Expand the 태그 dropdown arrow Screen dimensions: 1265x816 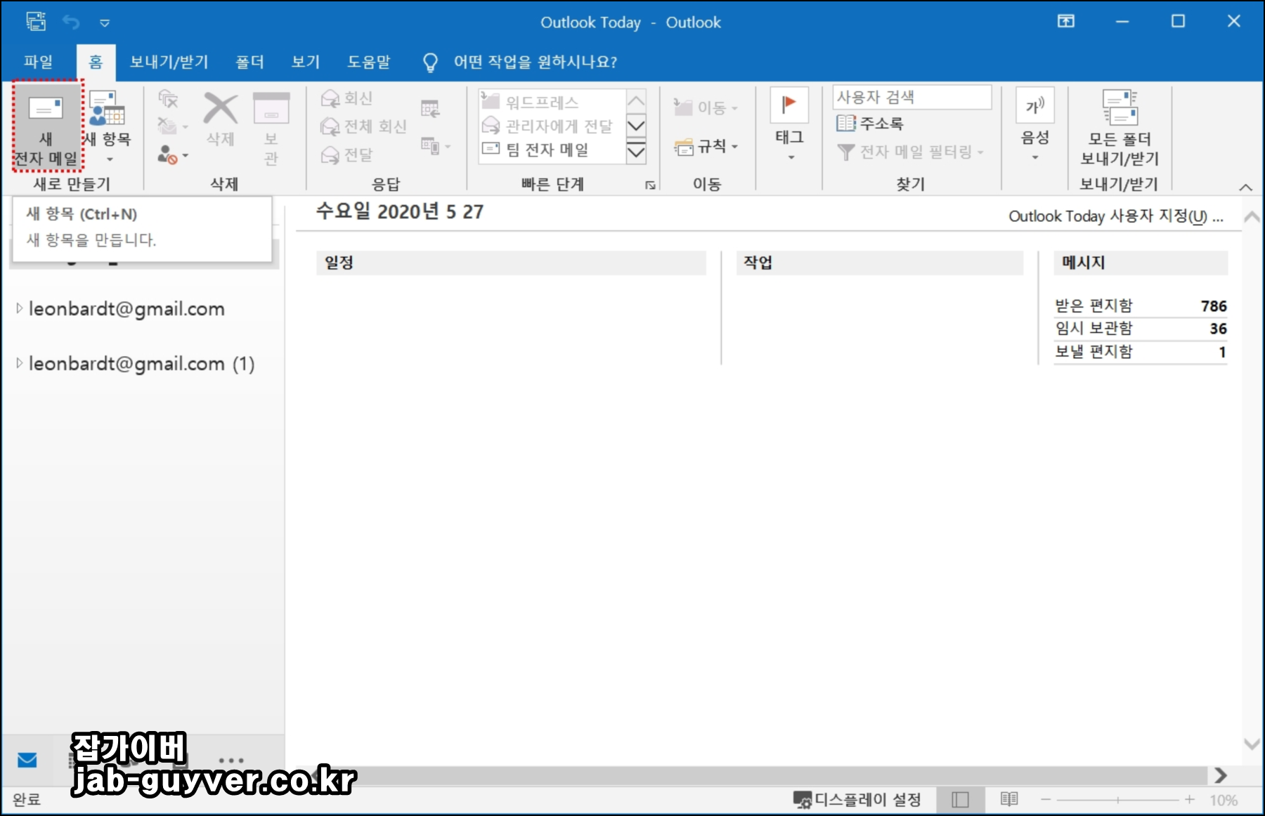tap(791, 157)
